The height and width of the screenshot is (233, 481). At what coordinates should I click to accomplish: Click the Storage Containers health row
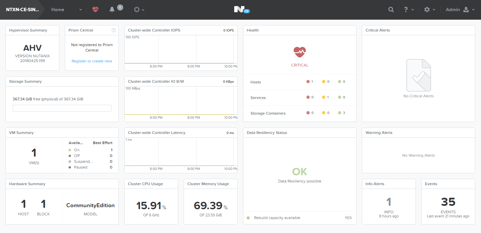pos(300,113)
